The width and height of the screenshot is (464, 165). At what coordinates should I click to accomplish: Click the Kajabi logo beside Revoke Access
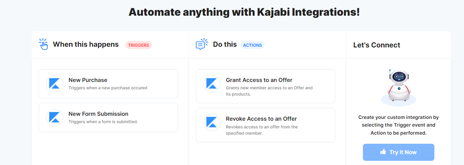212,122
